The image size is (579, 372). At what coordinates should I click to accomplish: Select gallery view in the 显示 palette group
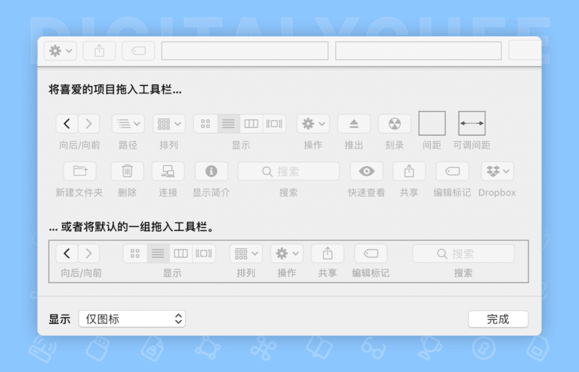(274, 124)
